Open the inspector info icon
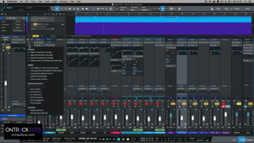The height and width of the screenshot is (143, 254). click(6, 14)
